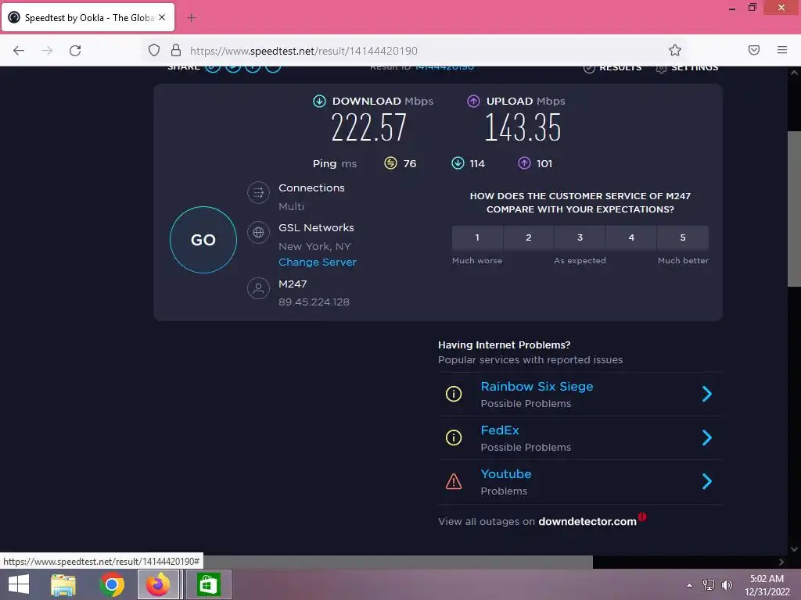This screenshot has width=801, height=600.
Task: Click the globe server icon
Action: click(258, 233)
